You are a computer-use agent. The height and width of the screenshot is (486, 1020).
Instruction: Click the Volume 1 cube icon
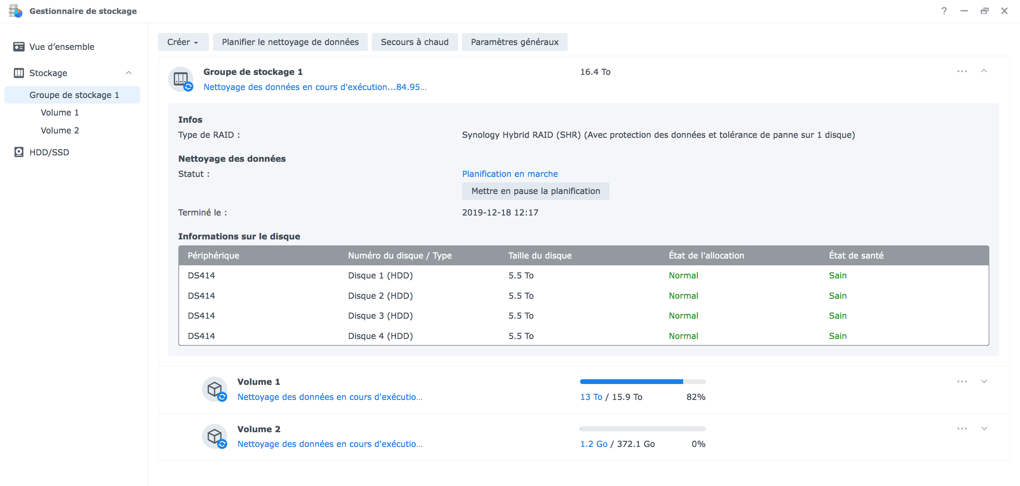(x=215, y=389)
